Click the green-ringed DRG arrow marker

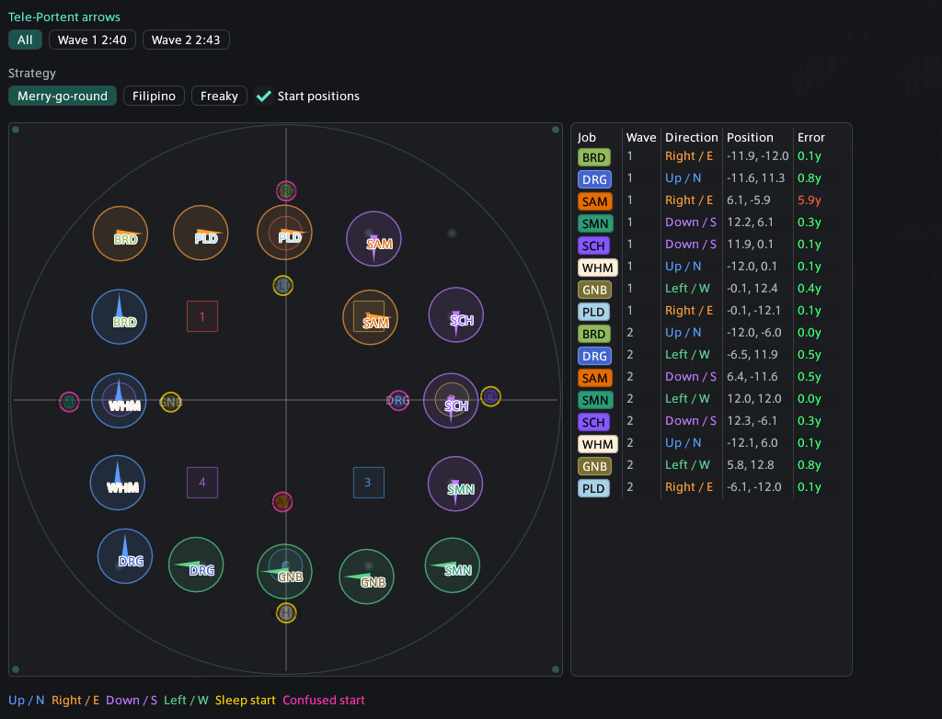click(196, 565)
